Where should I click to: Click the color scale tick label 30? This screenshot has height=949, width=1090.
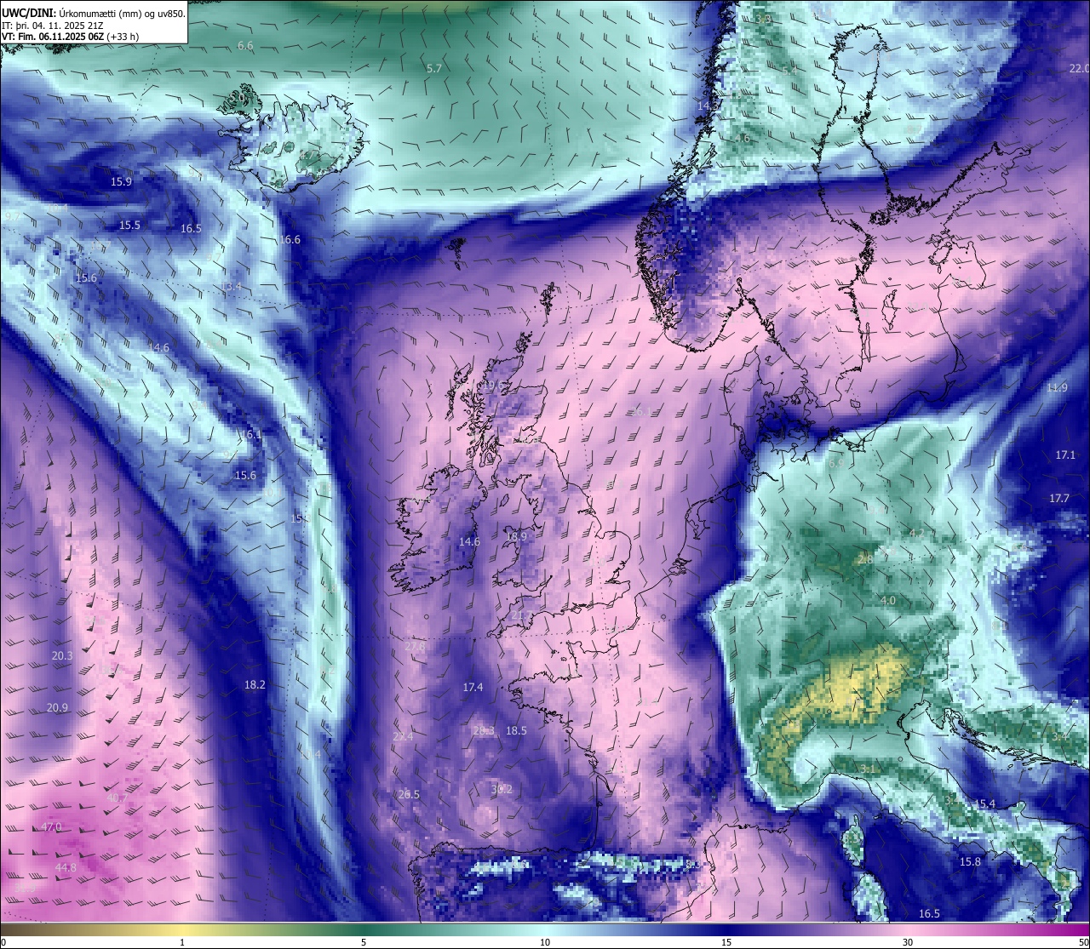[x=908, y=943]
